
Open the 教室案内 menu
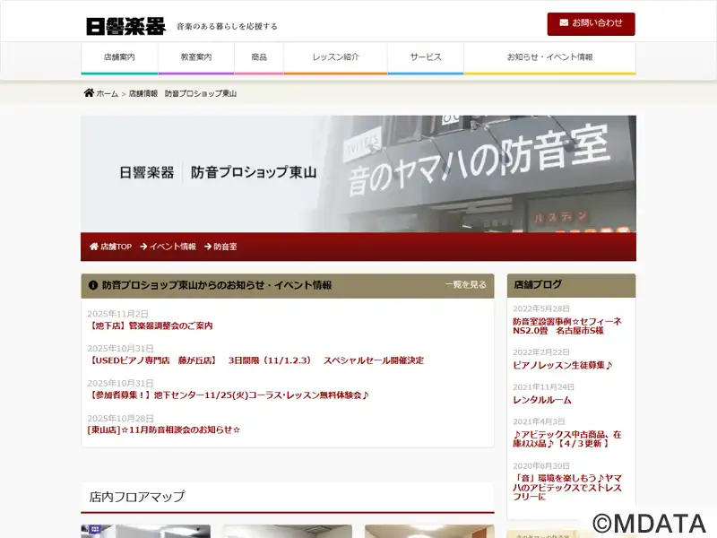click(196, 57)
